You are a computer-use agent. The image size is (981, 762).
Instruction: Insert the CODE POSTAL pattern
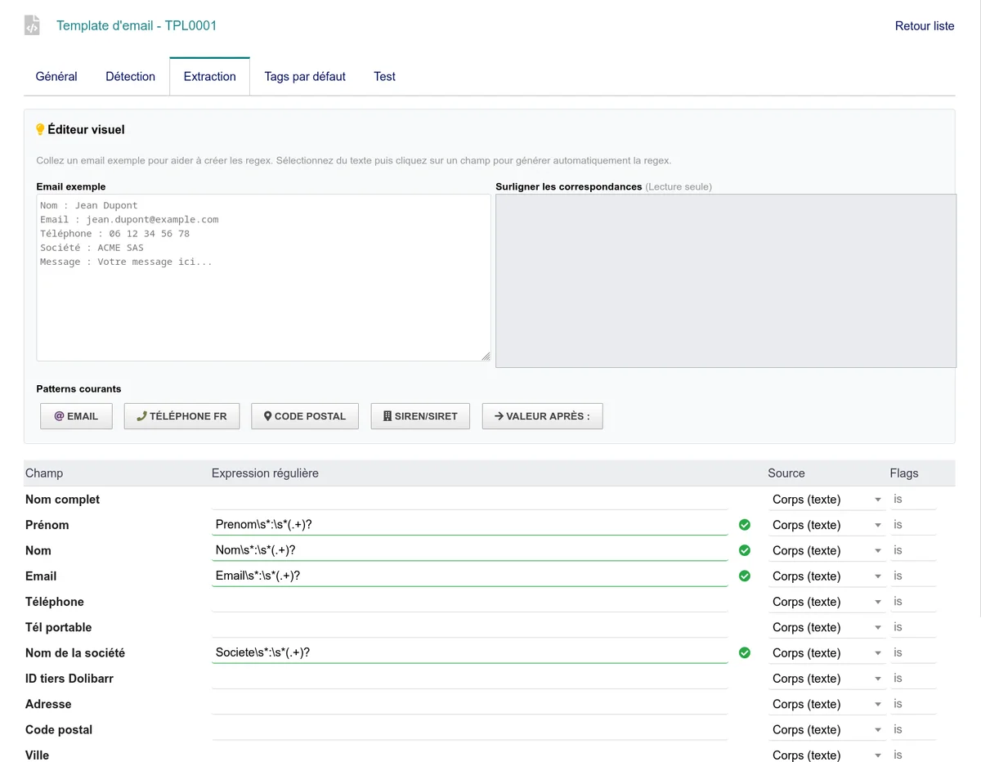pyautogui.click(x=305, y=416)
